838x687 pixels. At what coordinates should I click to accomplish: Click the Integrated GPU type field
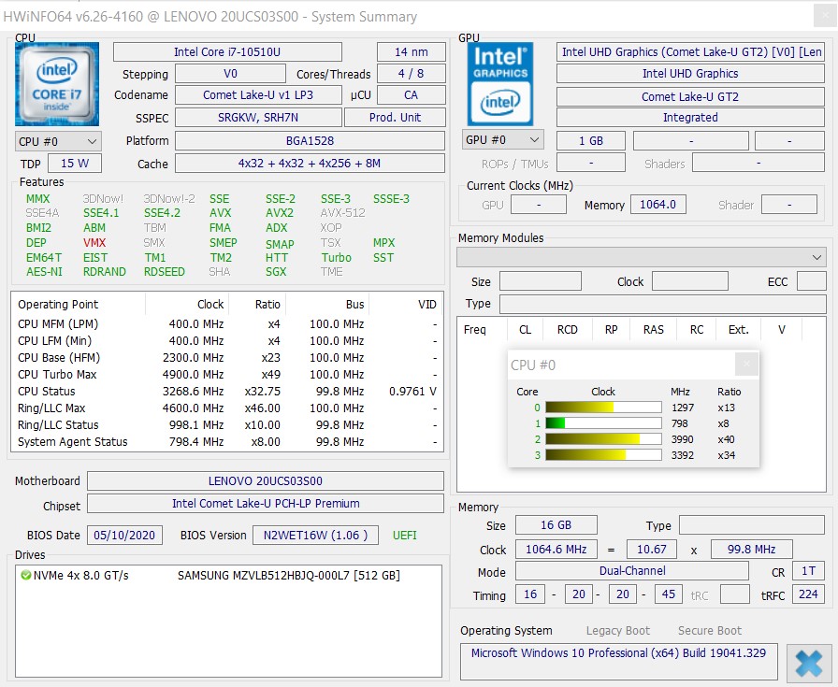tap(690, 118)
